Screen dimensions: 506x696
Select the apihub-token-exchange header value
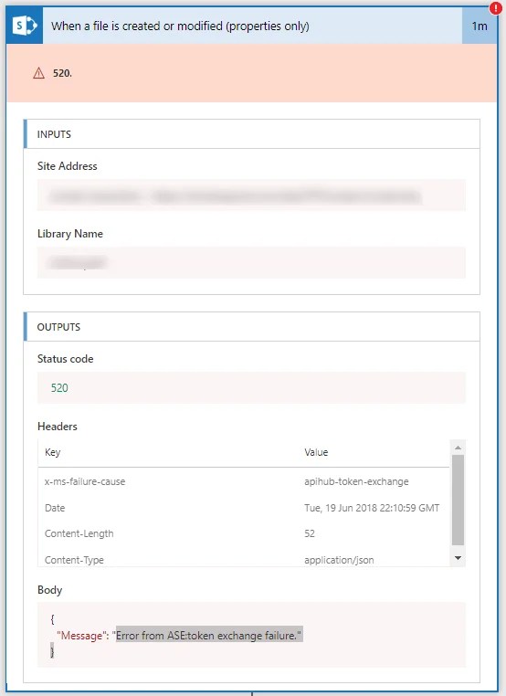click(x=356, y=481)
